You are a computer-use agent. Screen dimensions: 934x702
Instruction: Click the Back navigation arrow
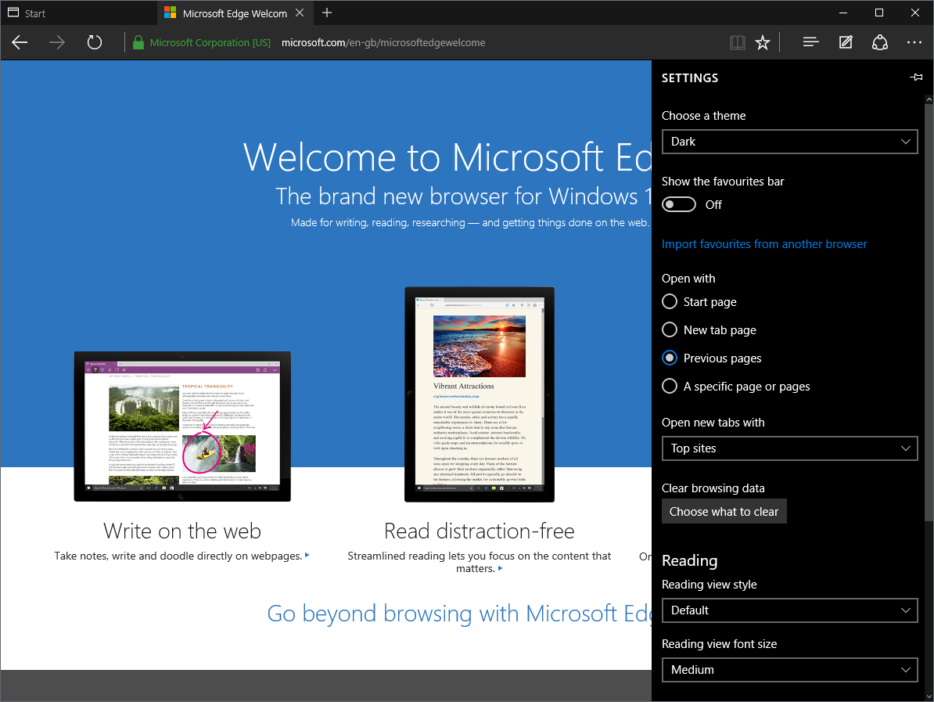pos(20,43)
